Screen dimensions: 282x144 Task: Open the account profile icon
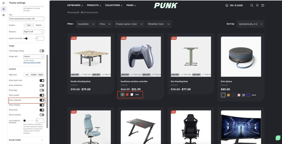tap(257, 5)
